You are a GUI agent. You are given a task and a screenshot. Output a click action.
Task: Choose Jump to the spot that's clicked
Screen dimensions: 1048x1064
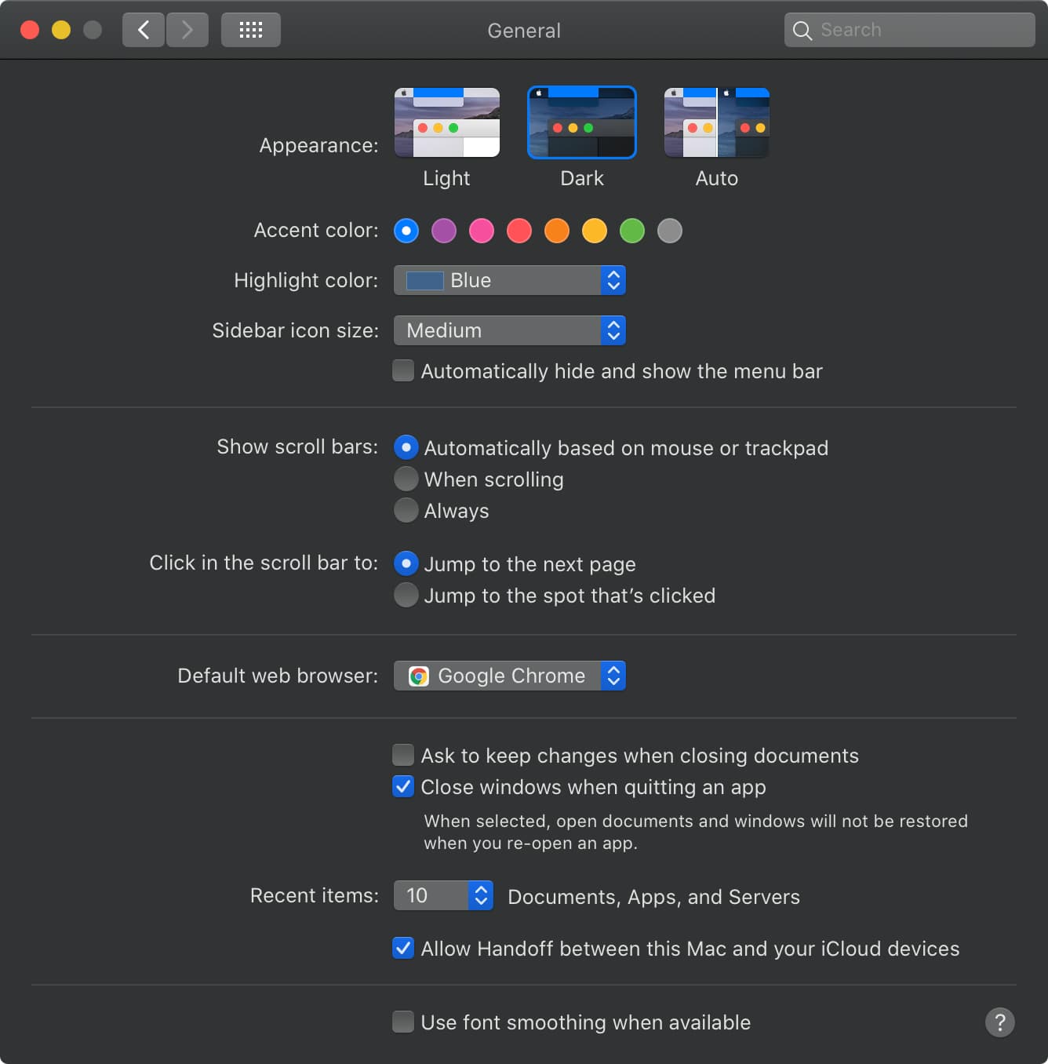[x=406, y=595]
